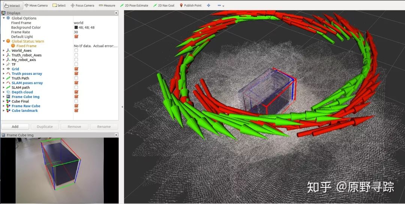Uncheck the Depth cloud display
405x204 pixels.
click(76, 92)
